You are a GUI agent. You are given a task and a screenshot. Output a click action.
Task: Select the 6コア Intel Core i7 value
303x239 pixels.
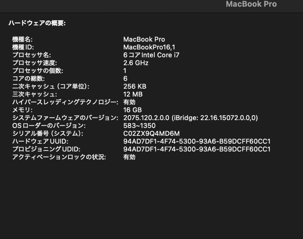point(152,55)
